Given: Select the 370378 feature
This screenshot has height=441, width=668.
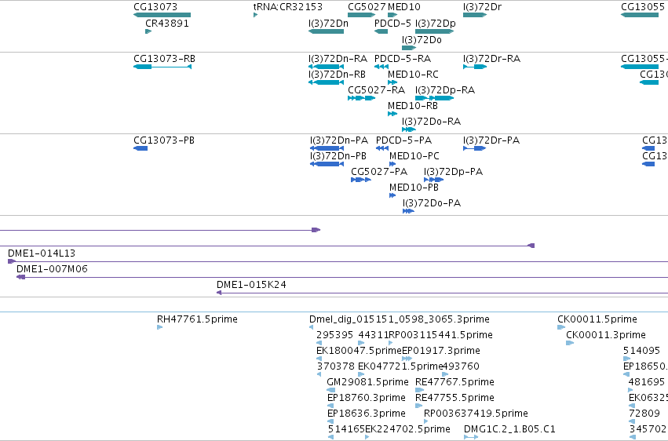Looking at the screenshot, I should [319, 374].
